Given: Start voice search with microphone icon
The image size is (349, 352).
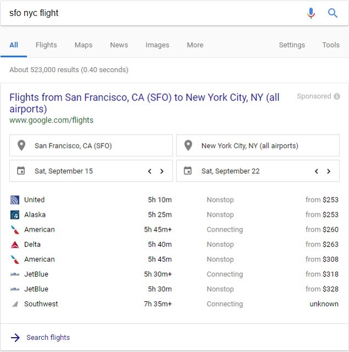Looking at the screenshot, I should point(311,13).
